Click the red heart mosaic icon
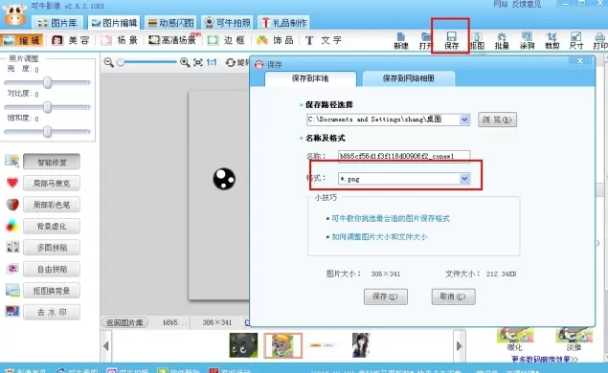The width and height of the screenshot is (608, 373). click(x=12, y=182)
